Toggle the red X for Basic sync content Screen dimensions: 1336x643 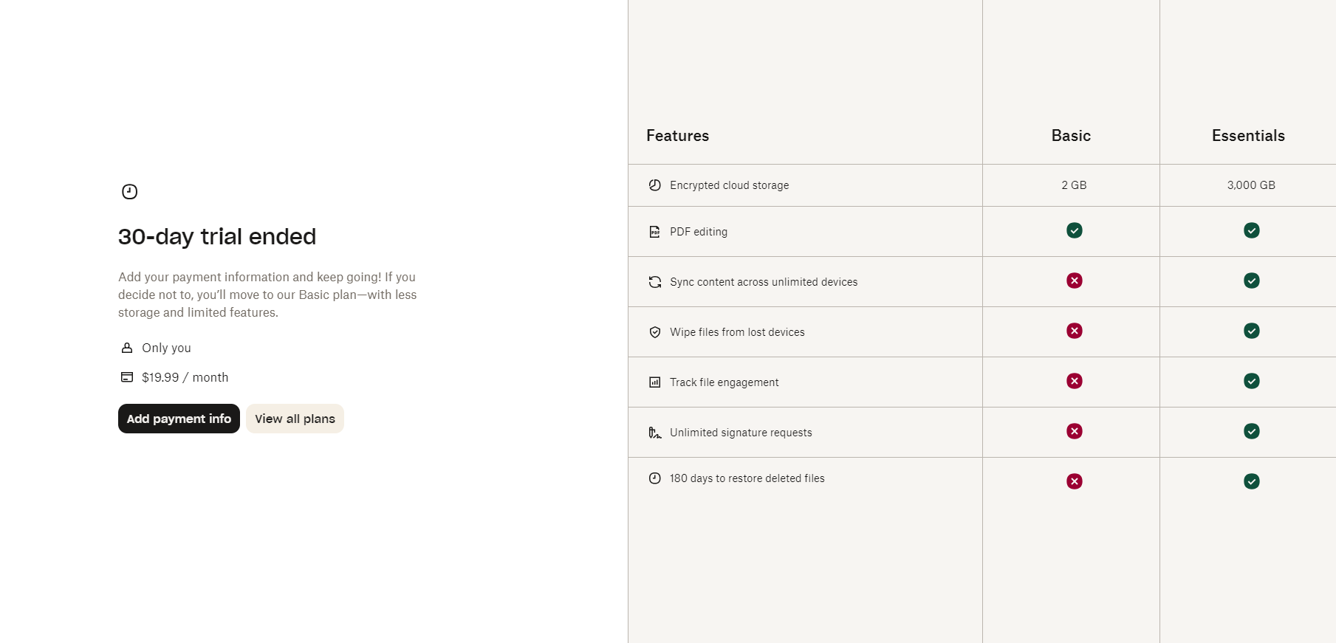point(1073,281)
